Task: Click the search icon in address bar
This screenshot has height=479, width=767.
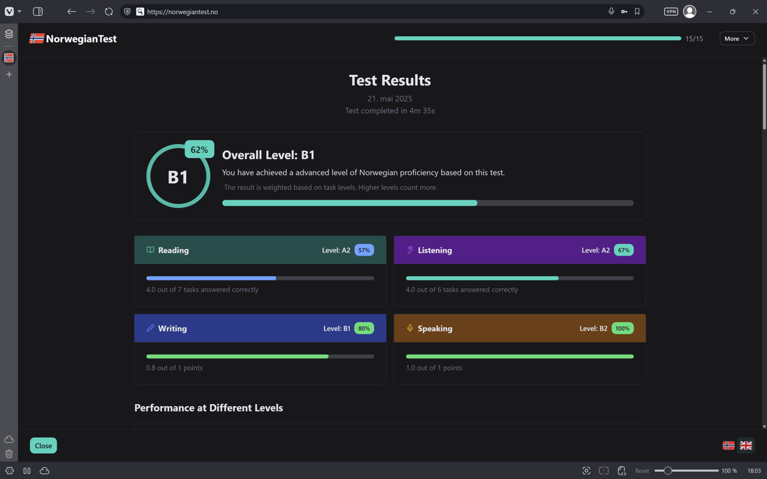Action: coord(140,11)
